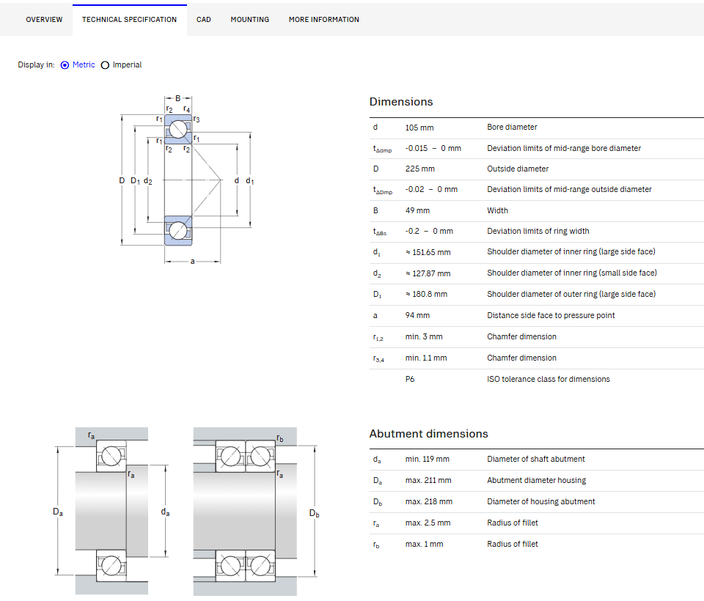Click the max. 218 mm value
704x601 pixels.
click(429, 502)
